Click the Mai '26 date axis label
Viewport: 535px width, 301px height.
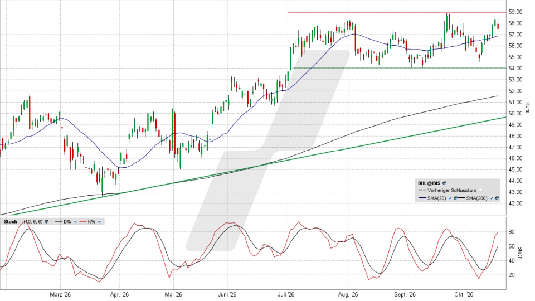(x=174, y=294)
